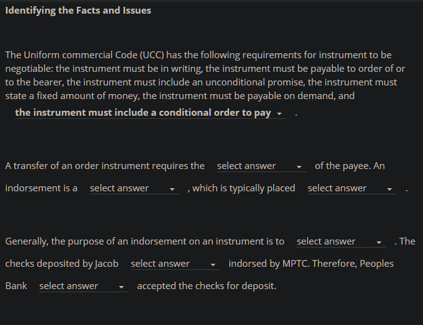423x325 pixels.
Task: Click the "Identifying the Facts and Issues" heading
Action: point(78,11)
